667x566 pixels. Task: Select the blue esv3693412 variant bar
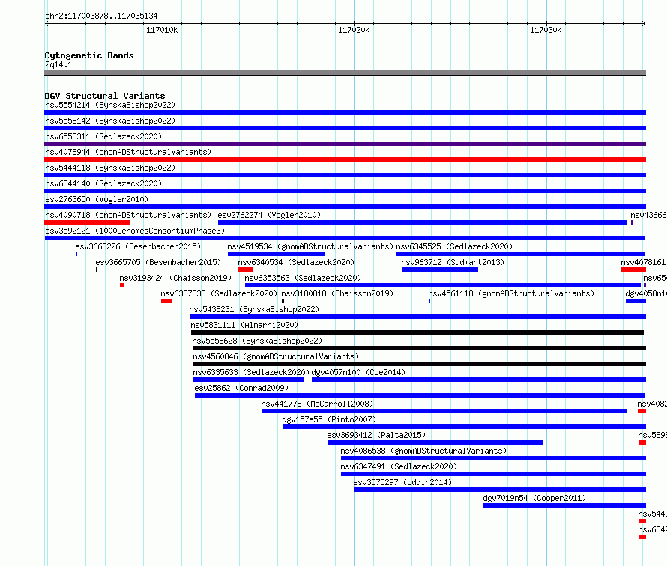pos(435,442)
